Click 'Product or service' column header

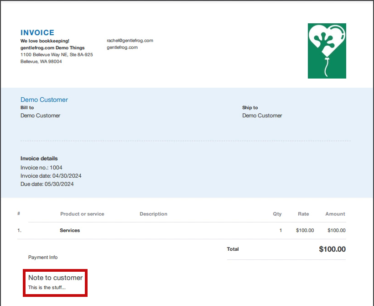(x=82, y=214)
